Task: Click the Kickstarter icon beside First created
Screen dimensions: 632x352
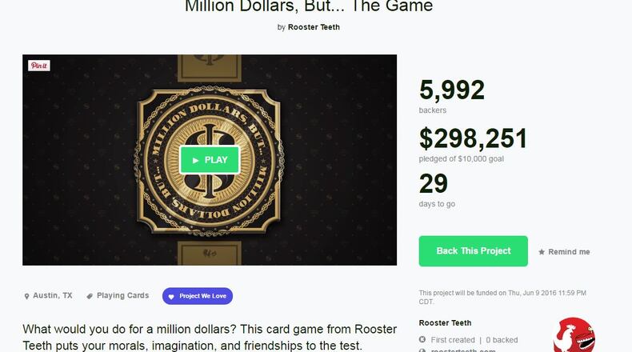Action: tap(422, 340)
